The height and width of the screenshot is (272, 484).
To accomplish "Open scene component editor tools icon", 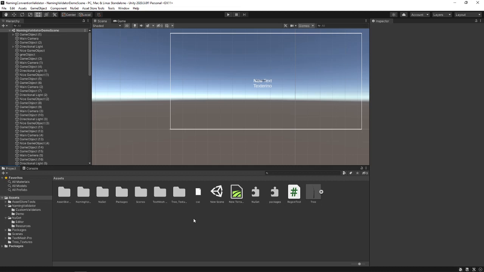I will tap(285, 26).
